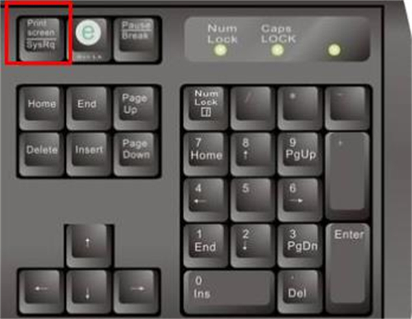Click the Pause Break key
The height and width of the screenshot is (319, 412).
pyautogui.click(x=137, y=39)
